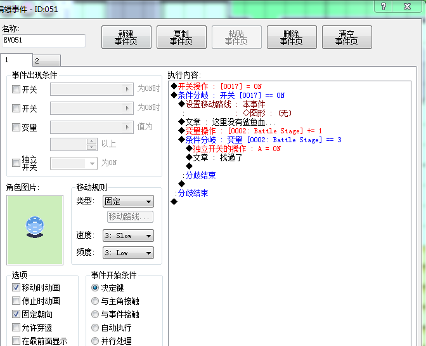Click the 变量 value stepper arrows
The height and width of the screenshot is (346, 426).
coord(92,144)
